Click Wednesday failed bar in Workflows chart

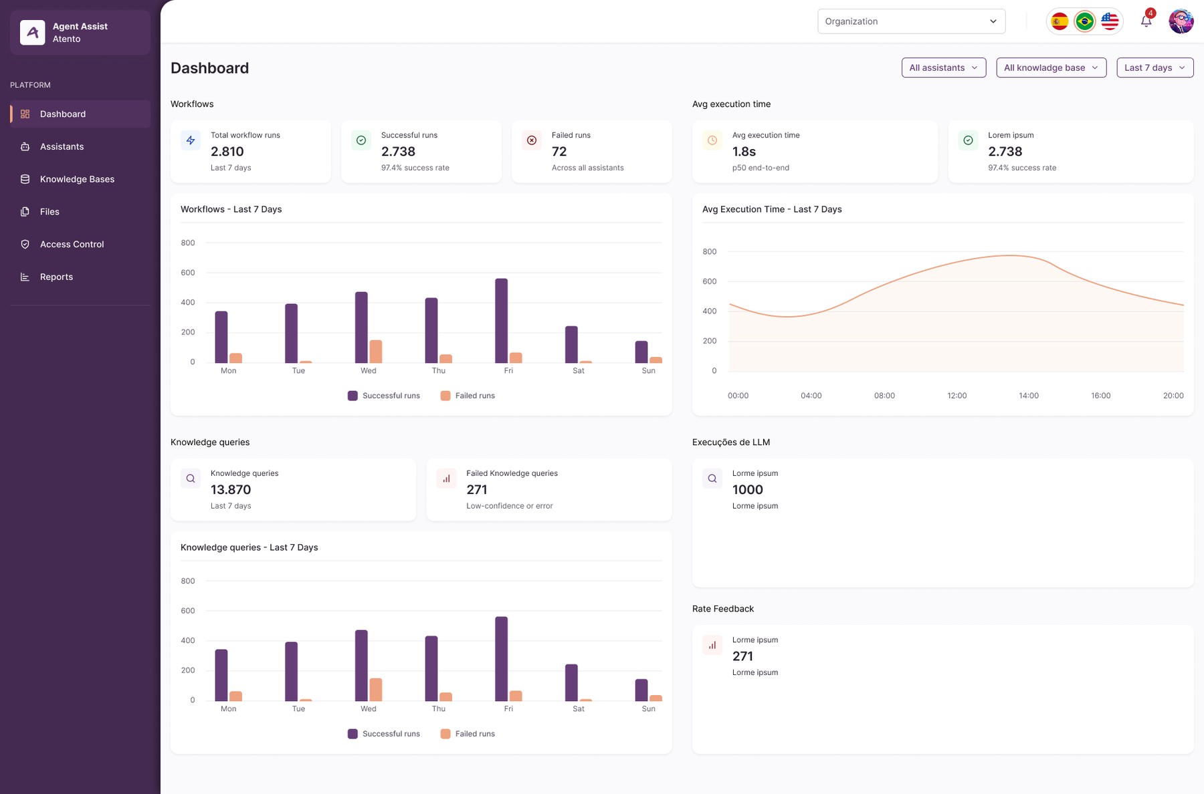click(376, 352)
